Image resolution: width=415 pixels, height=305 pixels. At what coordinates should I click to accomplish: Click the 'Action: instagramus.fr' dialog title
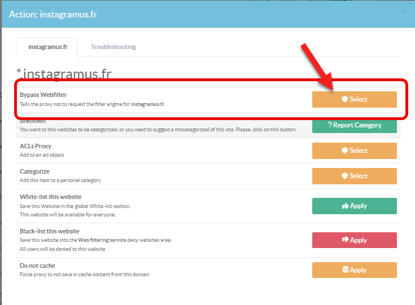coord(53,14)
